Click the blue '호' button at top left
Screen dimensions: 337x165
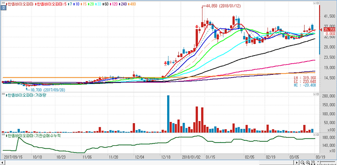point(4,8)
